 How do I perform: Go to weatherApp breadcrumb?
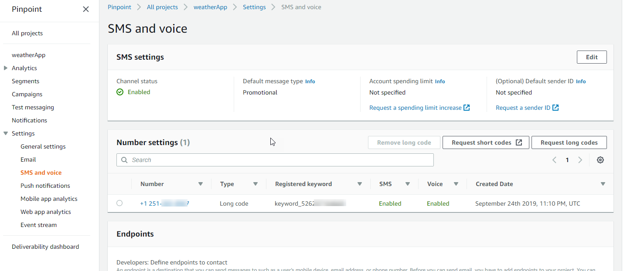tap(210, 7)
